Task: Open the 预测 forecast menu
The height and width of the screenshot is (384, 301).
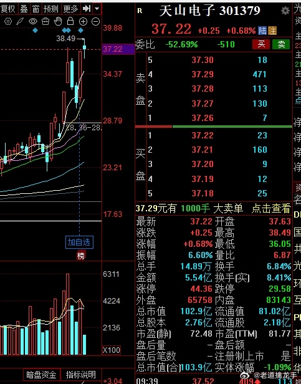Action: (x=51, y=9)
